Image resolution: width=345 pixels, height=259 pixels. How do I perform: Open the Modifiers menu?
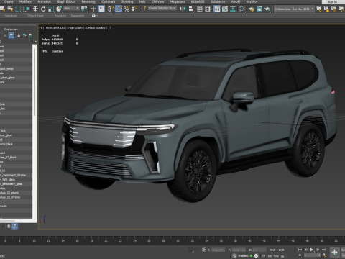tap(25, 1)
